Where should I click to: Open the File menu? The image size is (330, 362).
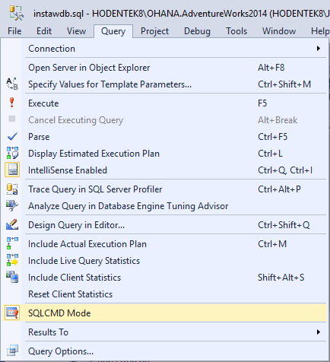(x=14, y=31)
